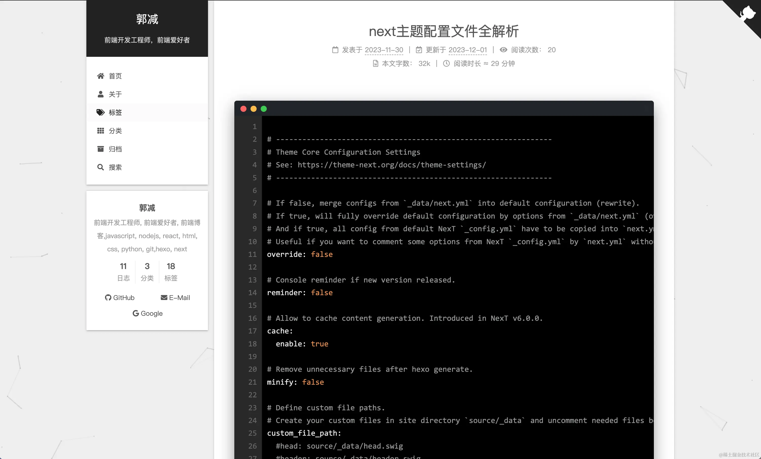Click the archive box icon beside 归档

pyautogui.click(x=100, y=149)
